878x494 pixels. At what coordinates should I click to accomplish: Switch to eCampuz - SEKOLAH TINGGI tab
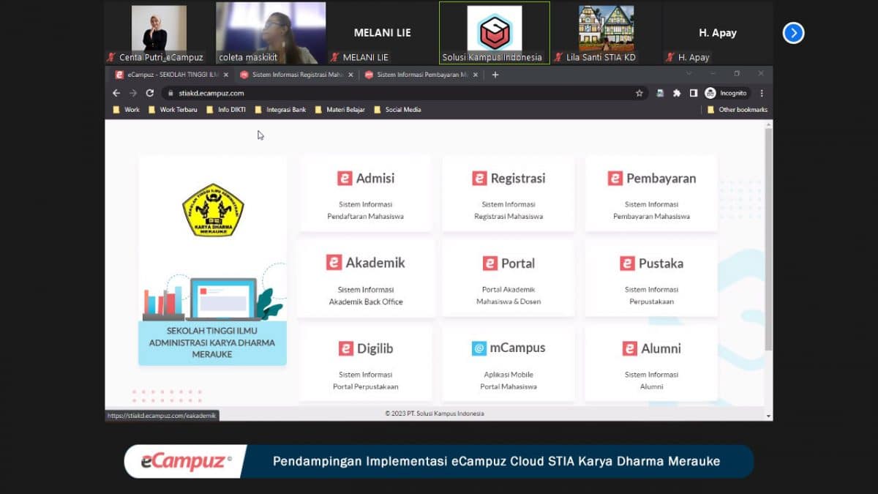pos(172,75)
